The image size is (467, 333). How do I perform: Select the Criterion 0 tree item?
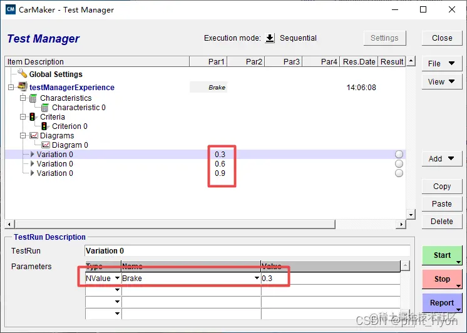pos(69,126)
